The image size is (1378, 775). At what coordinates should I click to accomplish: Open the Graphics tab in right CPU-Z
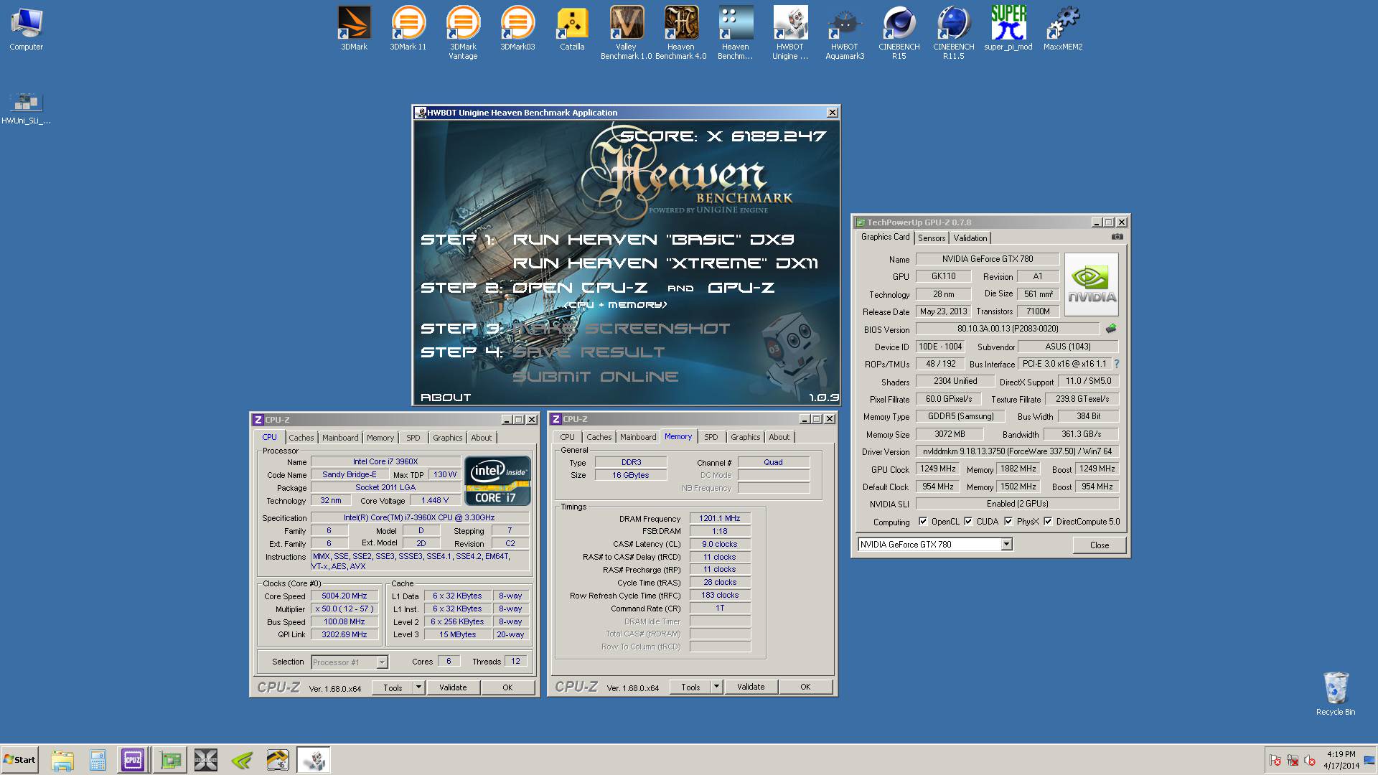click(745, 437)
